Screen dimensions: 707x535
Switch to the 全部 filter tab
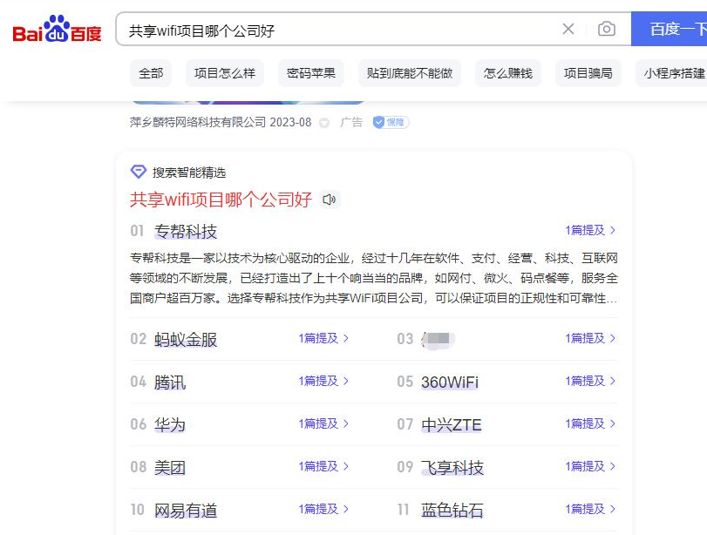tap(151, 74)
